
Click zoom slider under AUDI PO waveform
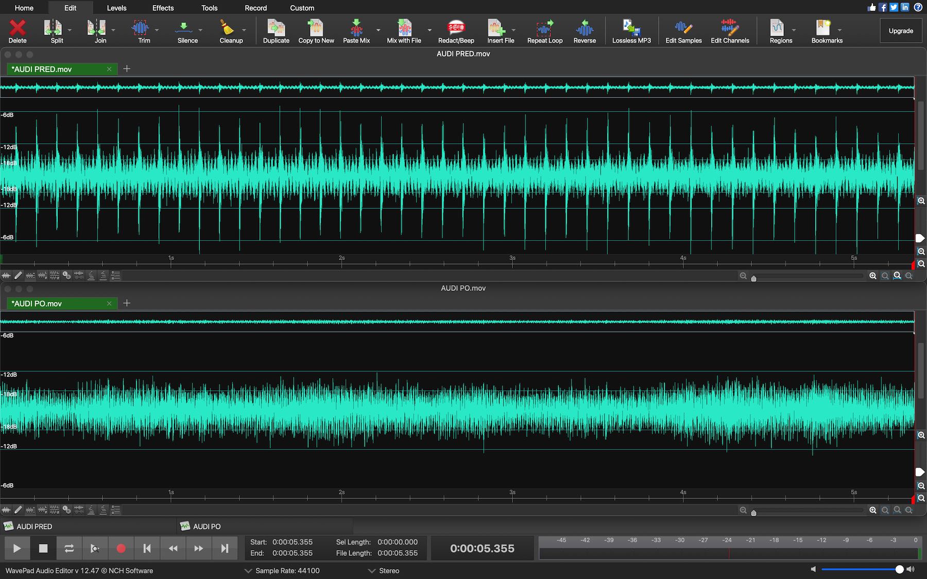[808, 511]
